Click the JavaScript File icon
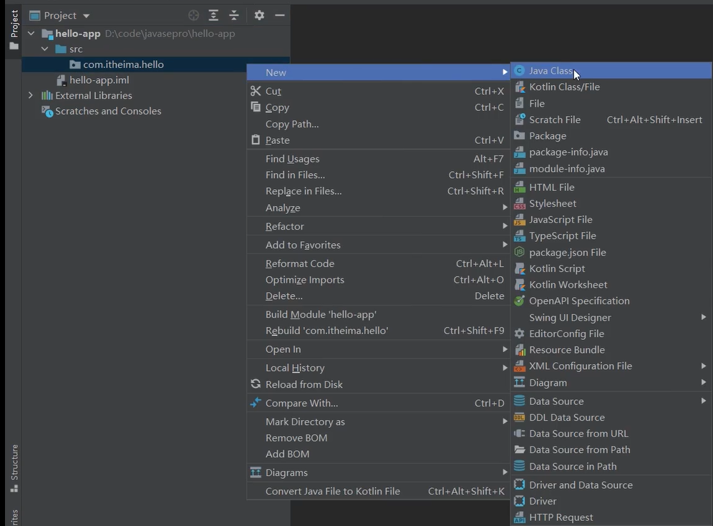The image size is (713, 526). click(x=519, y=220)
